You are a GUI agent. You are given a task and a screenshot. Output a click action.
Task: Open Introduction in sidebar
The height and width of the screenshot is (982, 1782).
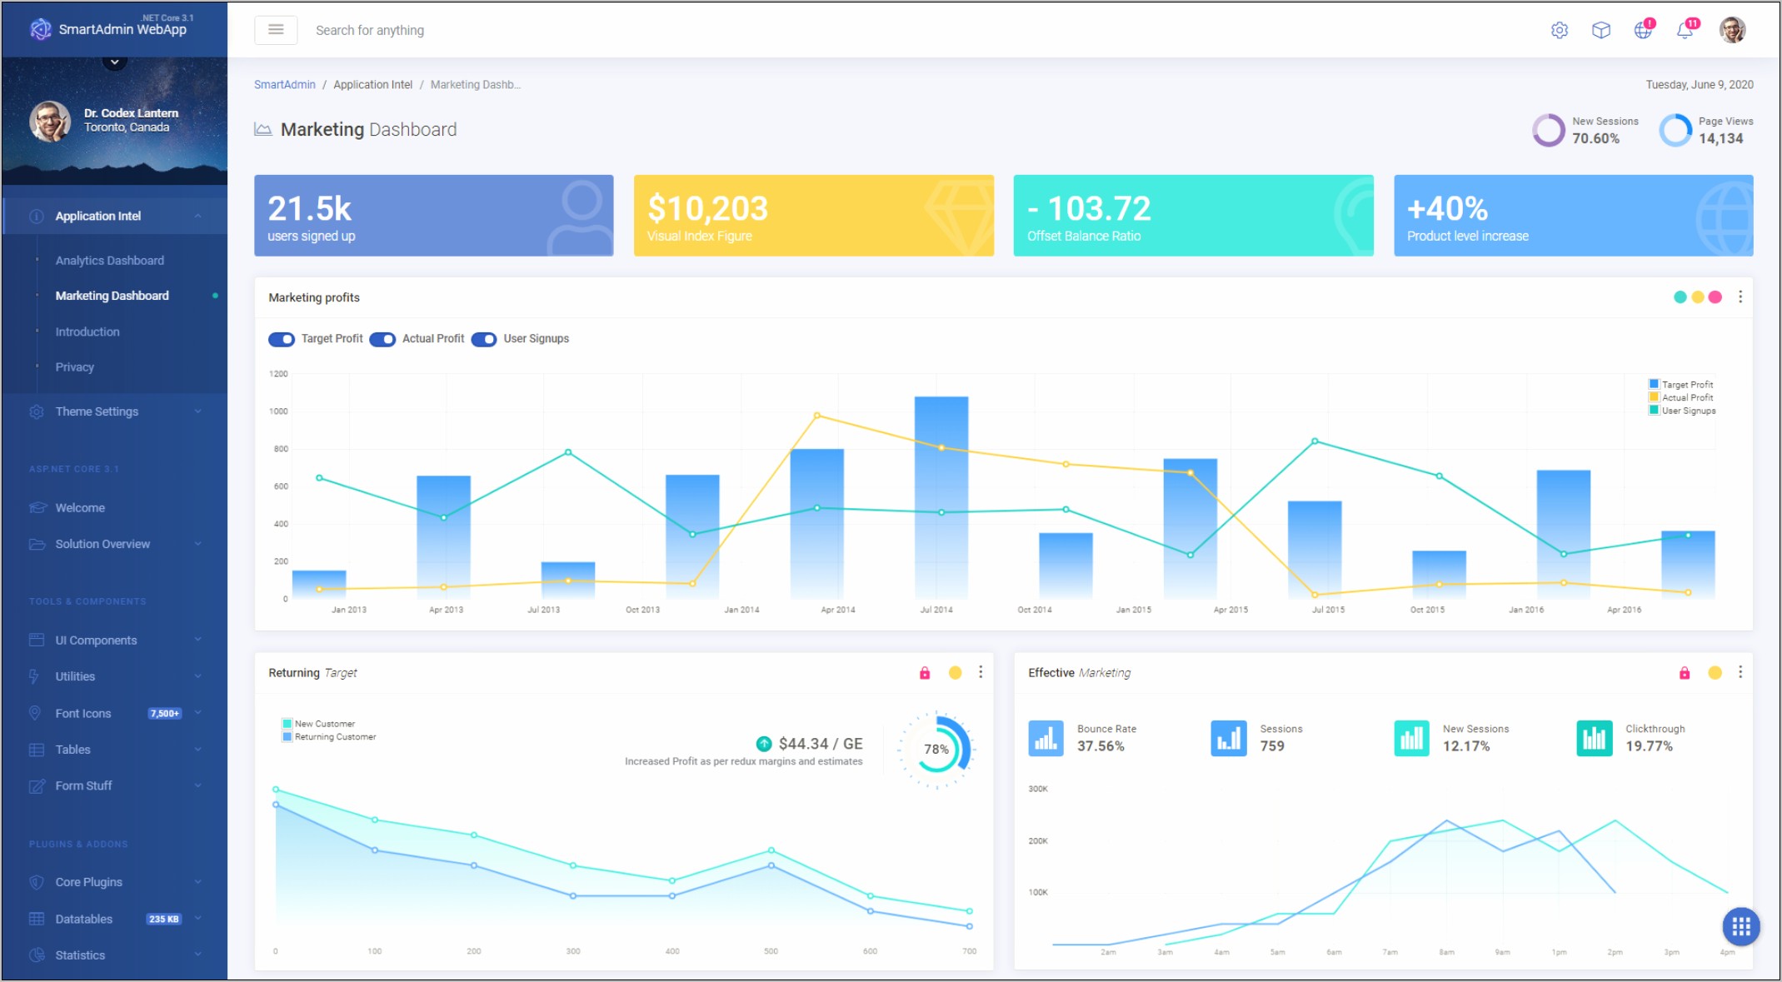coord(87,331)
